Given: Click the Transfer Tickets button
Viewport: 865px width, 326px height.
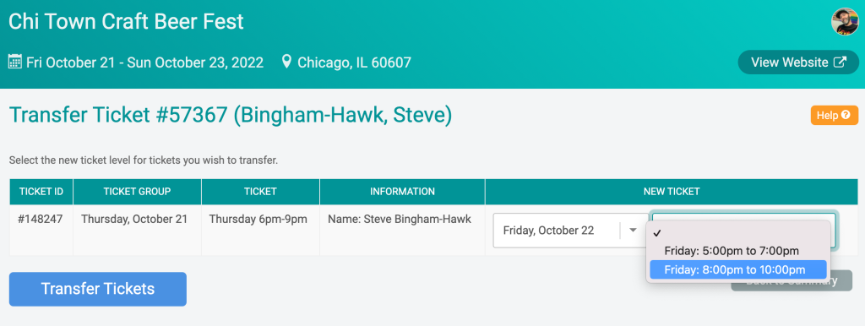Looking at the screenshot, I should point(98,289).
